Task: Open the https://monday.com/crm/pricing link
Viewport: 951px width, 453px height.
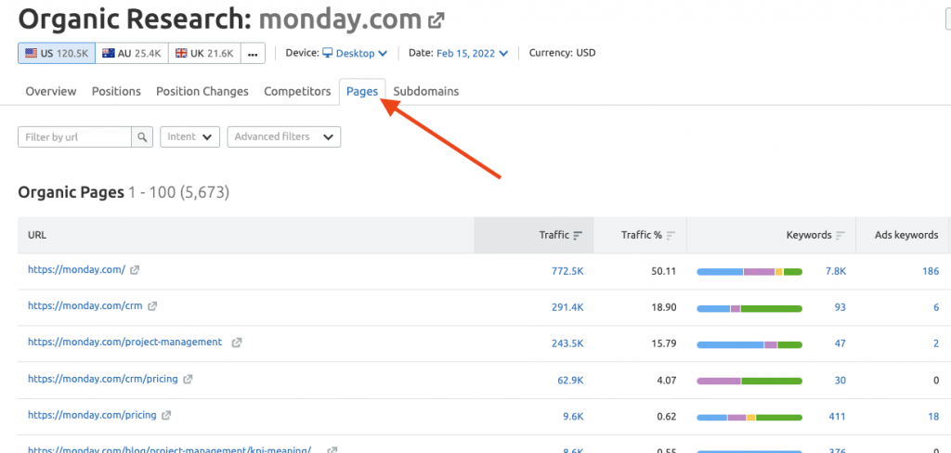Action: (x=102, y=379)
